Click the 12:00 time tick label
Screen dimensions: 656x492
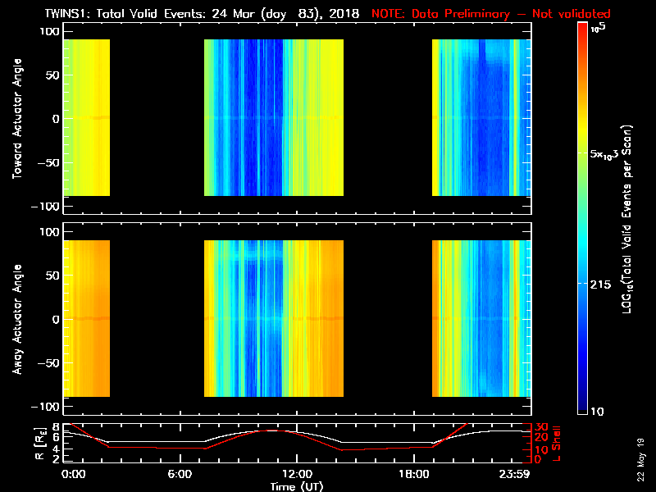tap(297, 474)
